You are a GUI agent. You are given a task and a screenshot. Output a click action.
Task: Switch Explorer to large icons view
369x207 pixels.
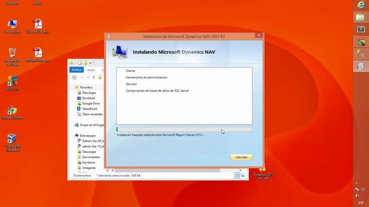pyautogui.click(x=243, y=175)
